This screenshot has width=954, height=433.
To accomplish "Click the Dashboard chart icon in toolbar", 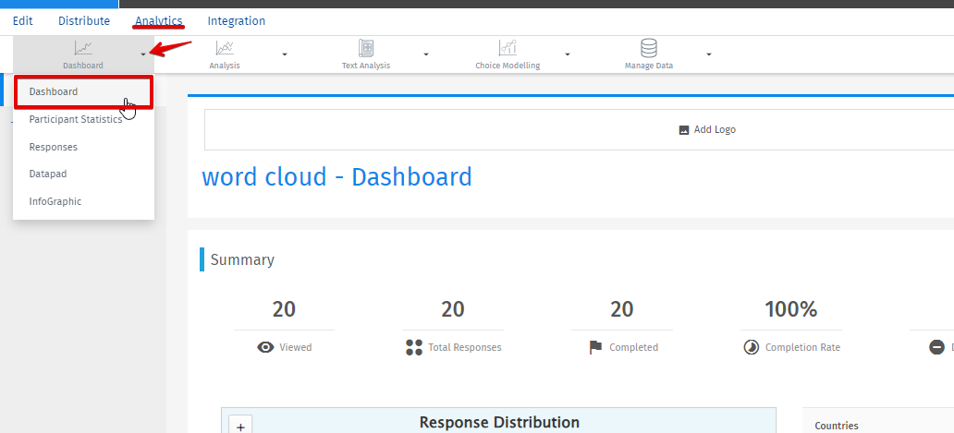I will (83, 48).
